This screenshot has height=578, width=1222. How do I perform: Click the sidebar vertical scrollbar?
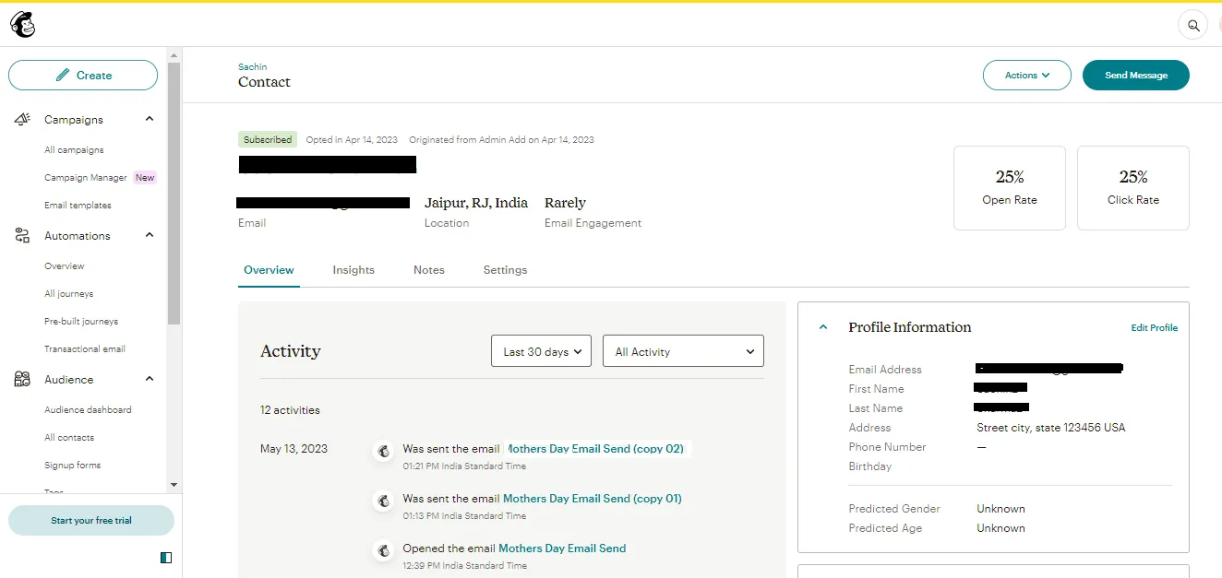click(x=174, y=194)
